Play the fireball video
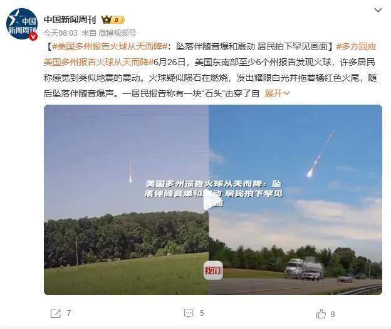This screenshot has width=391, height=329. tap(212, 200)
